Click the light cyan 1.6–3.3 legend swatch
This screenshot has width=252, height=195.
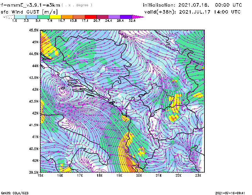pos(20,17)
